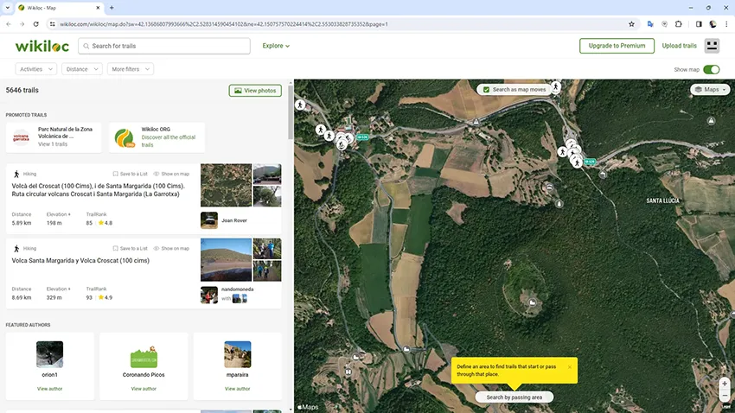Open the Explore menu
The width and height of the screenshot is (735, 413).
pyautogui.click(x=276, y=46)
